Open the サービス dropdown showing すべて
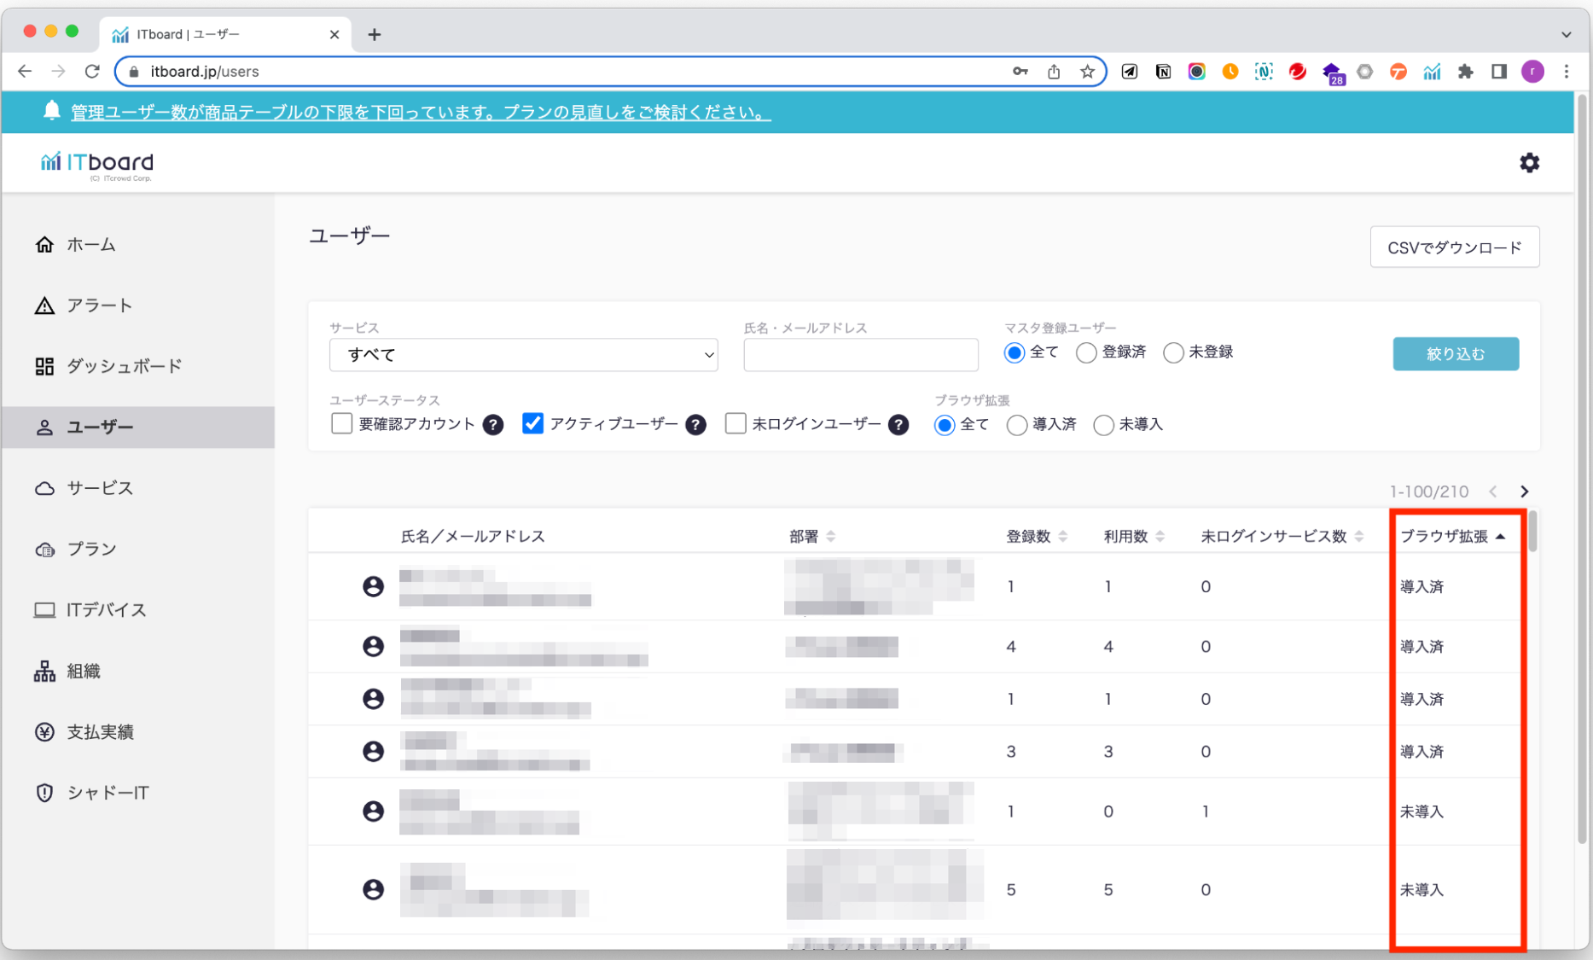This screenshot has height=960, width=1593. (523, 355)
